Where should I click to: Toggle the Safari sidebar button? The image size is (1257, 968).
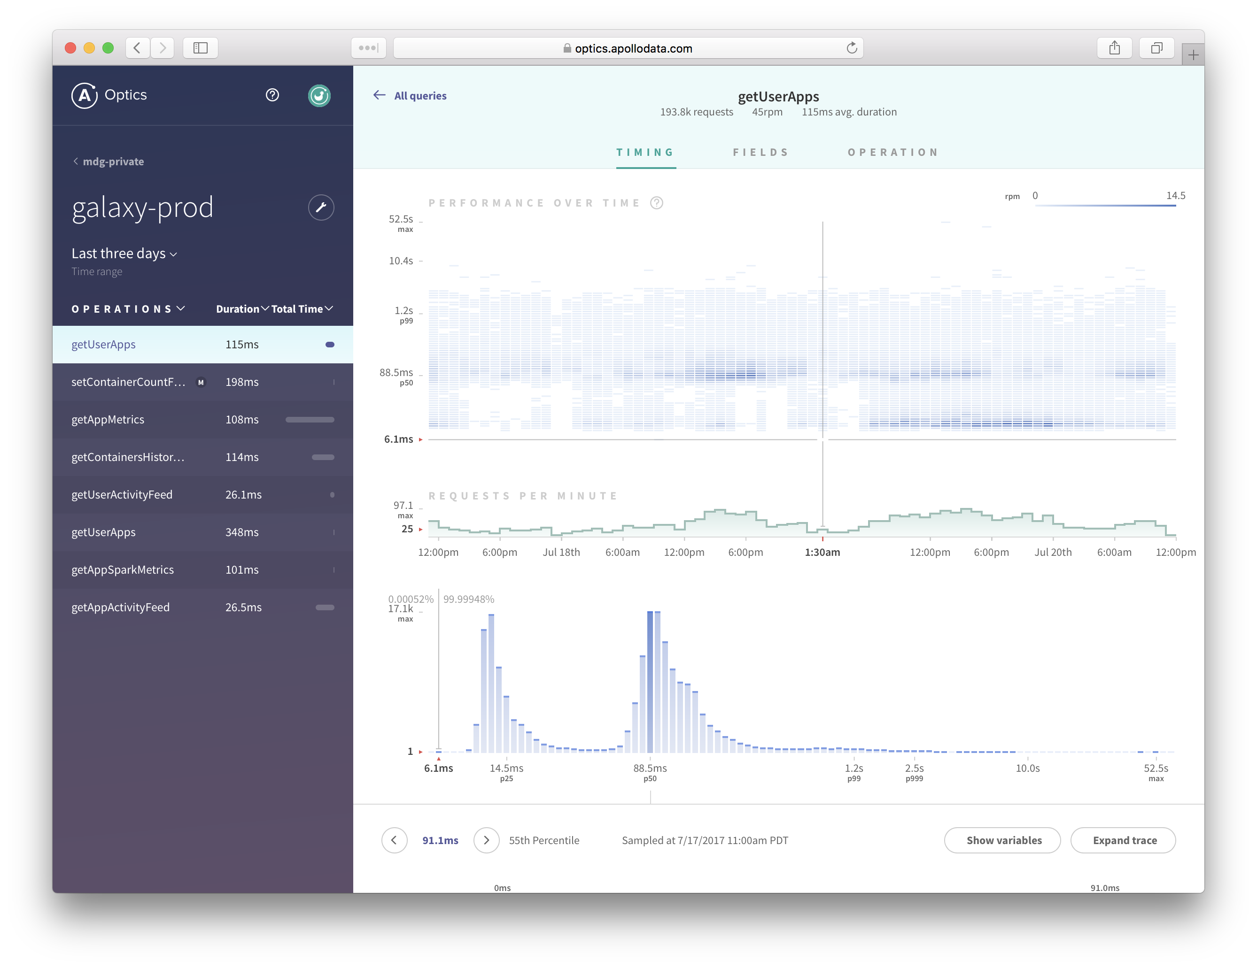coord(200,48)
